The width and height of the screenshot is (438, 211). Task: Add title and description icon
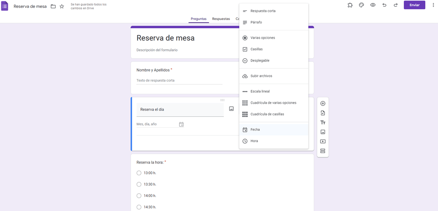323,123
